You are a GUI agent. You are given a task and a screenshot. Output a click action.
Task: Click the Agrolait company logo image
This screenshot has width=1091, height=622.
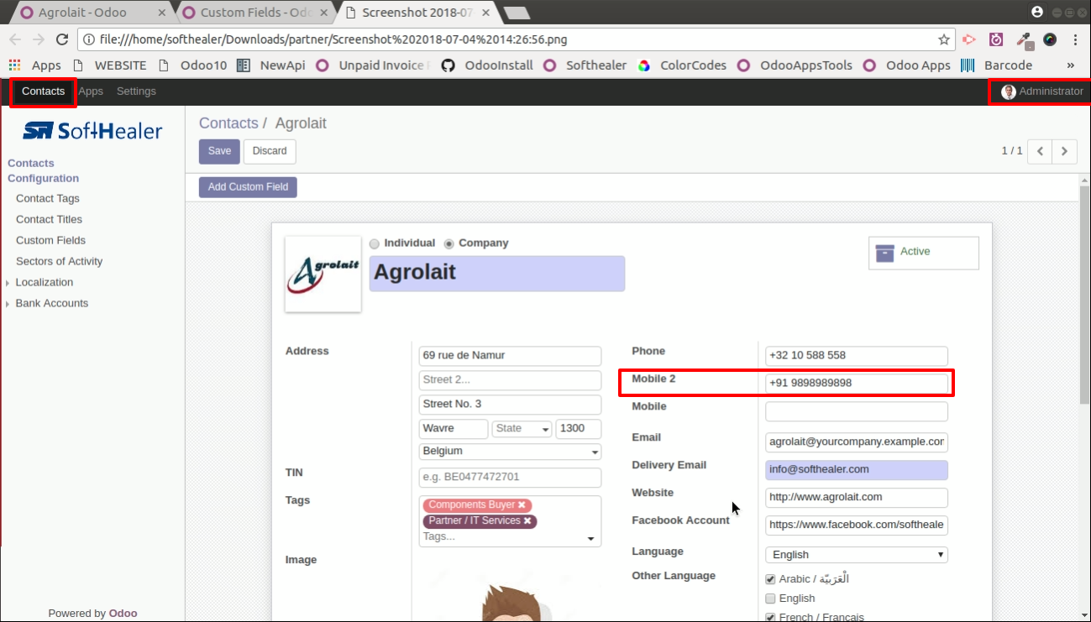click(x=323, y=274)
